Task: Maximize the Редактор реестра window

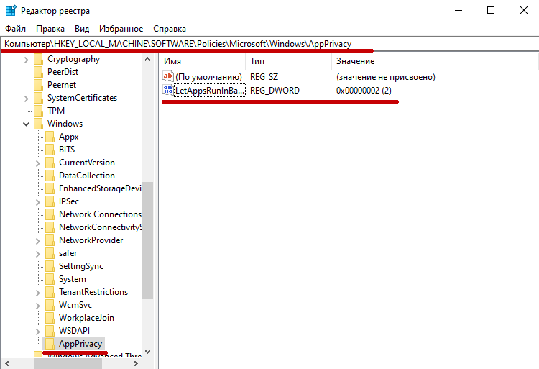Action: point(491,10)
